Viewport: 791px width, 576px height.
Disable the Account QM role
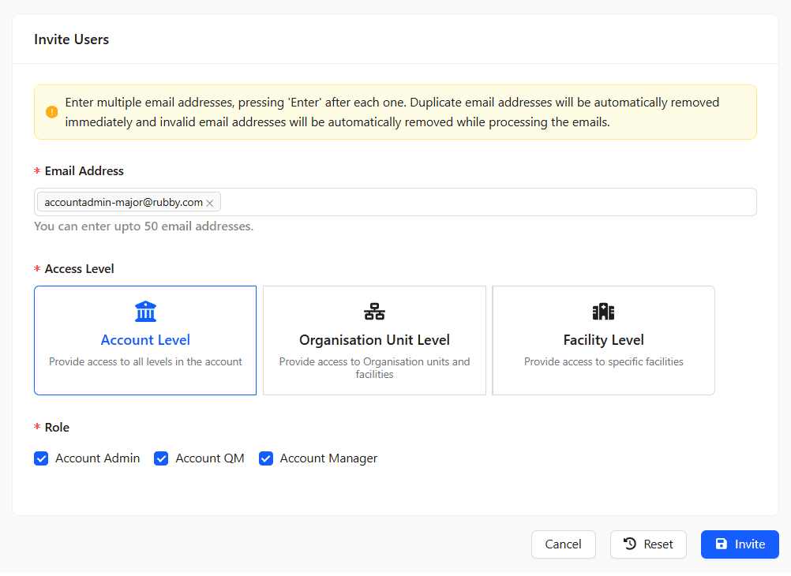161,458
